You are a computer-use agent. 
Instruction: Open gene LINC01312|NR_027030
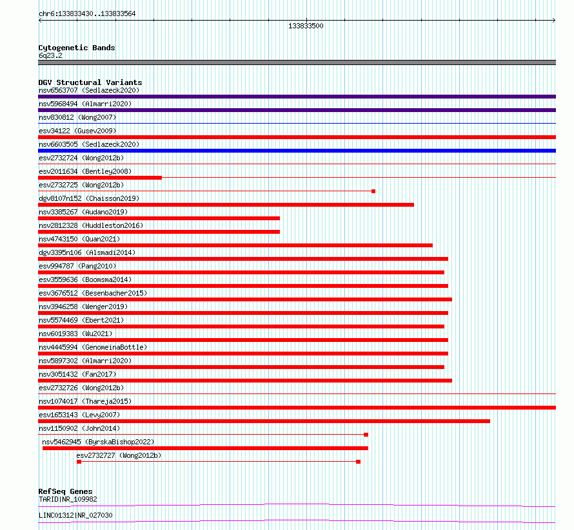pos(75,515)
